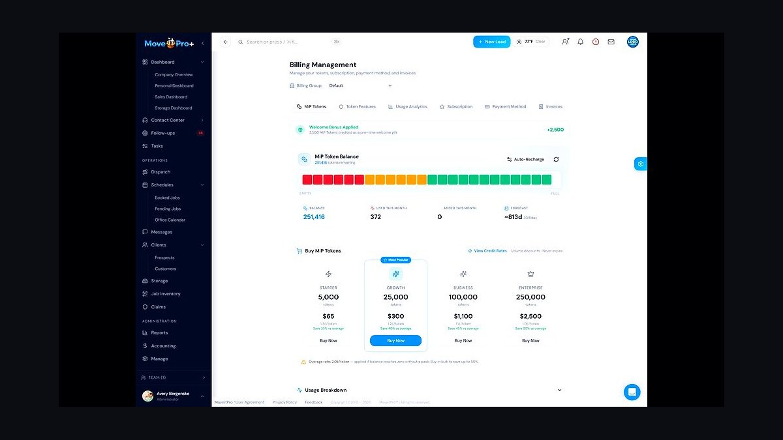Open the Office Calendar item

(170, 220)
